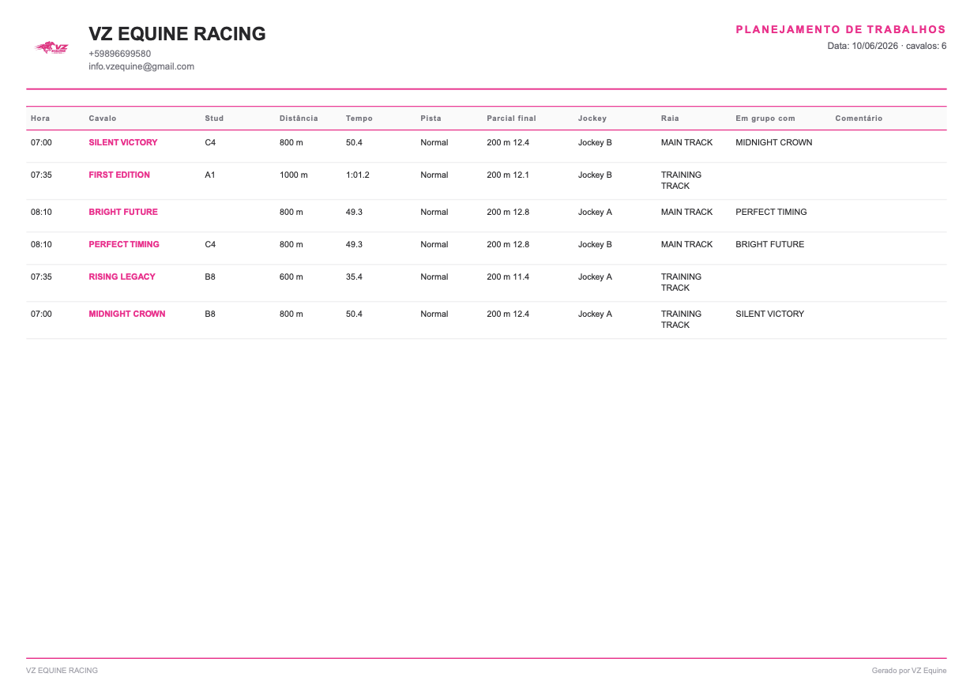This screenshot has height=681, width=970.
Task: Click the info.vzequine@gmail.com email address
Action: pyautogui.click(x=141, y=66)
